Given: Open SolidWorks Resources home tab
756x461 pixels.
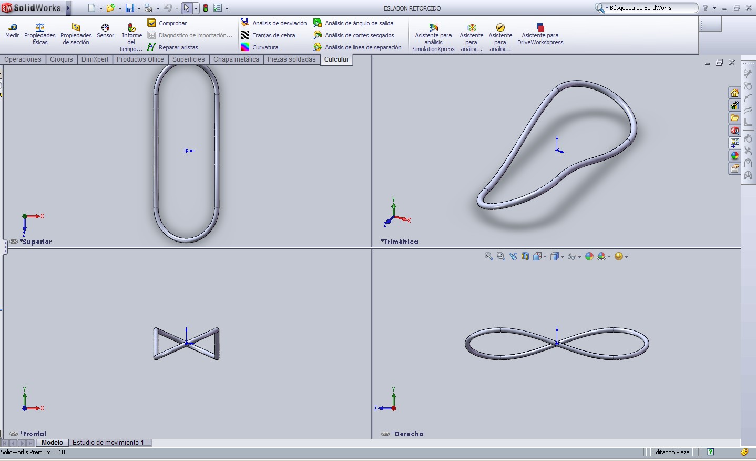Looking at the screenshot, I should (x=734, y=93).
